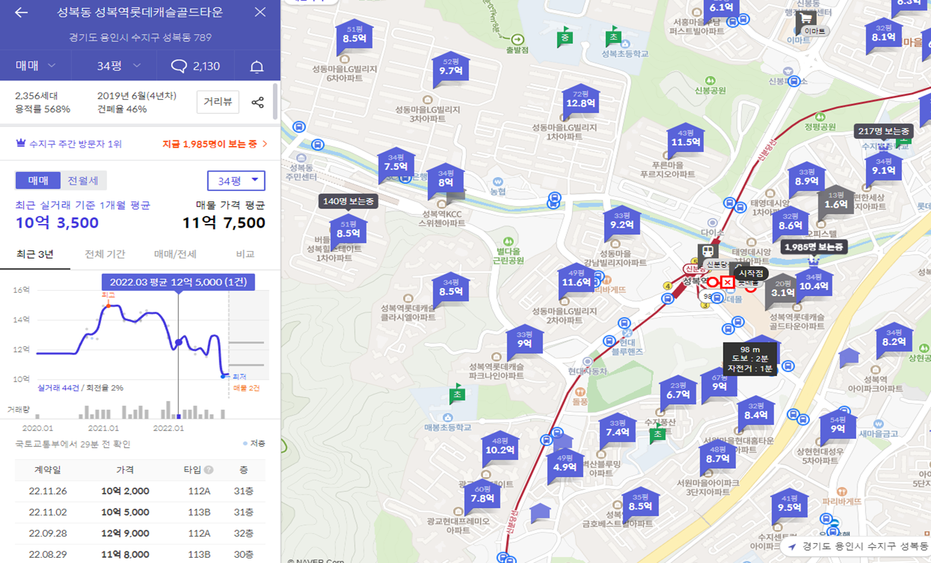Select the 비교 tab
Viewport: 931px width, 563px height.
tap(245, 255)
